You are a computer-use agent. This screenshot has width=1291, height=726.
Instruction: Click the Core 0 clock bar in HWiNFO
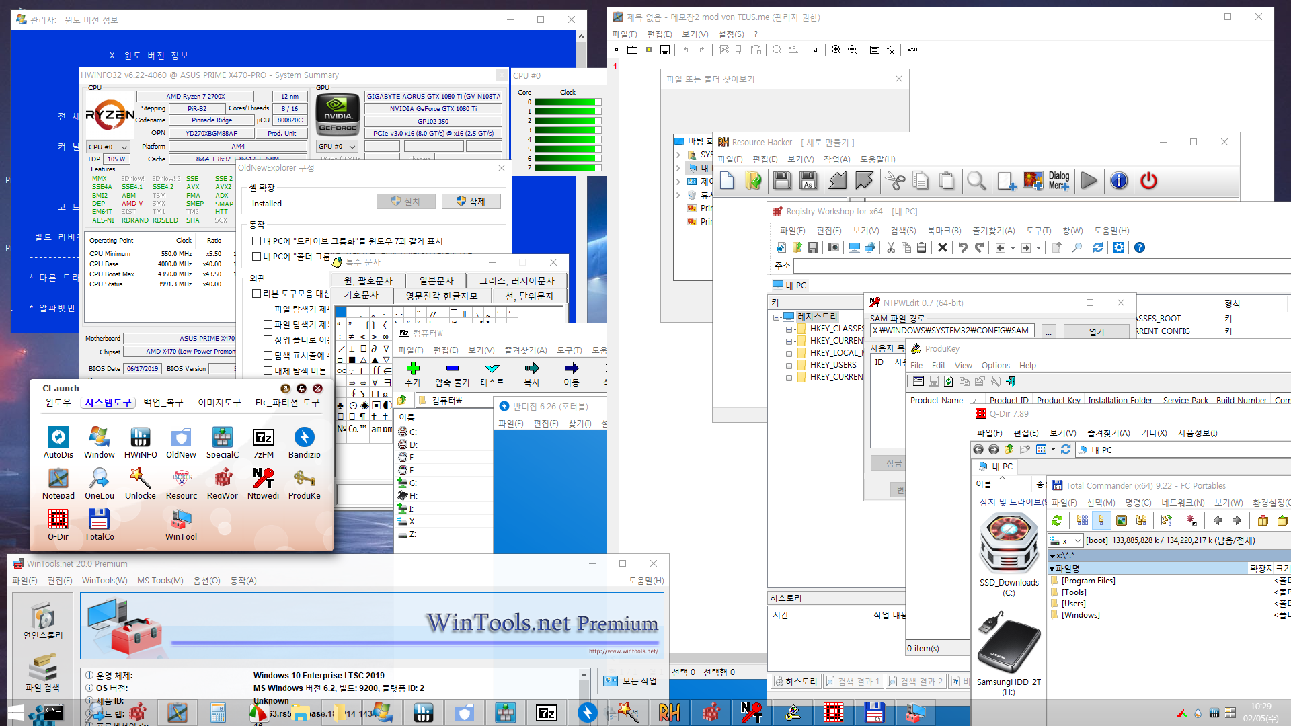click(x=568, y=102)
